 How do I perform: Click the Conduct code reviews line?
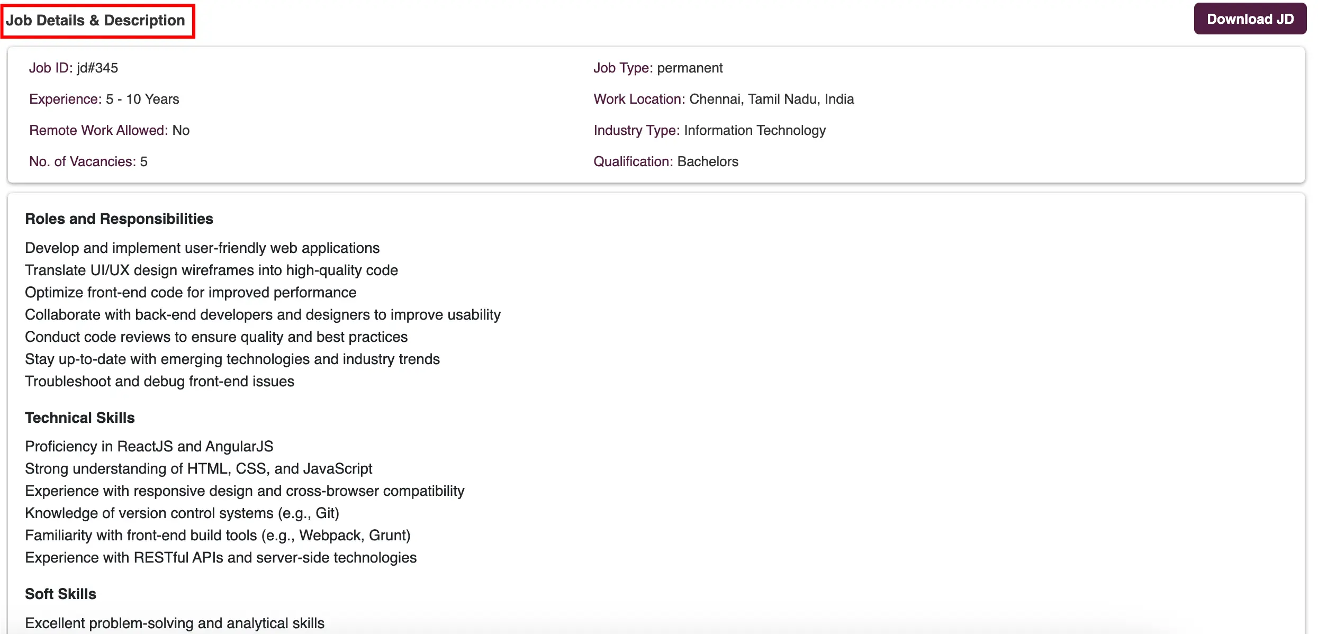(x=216, y=337)
